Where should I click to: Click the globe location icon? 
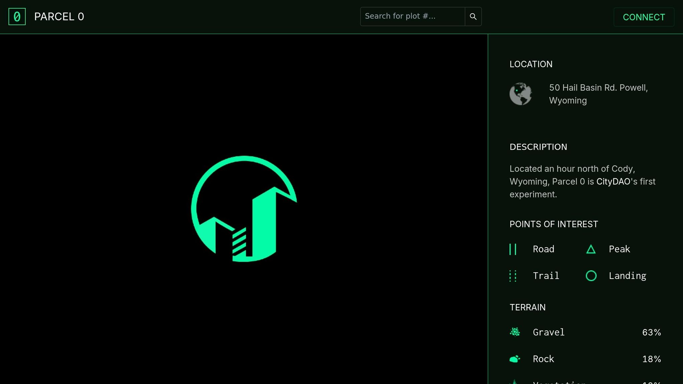[x=521, y=94]
